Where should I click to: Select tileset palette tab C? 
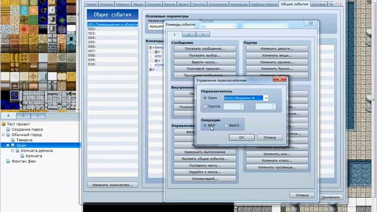pyautogui.click(x=38, y=115)
